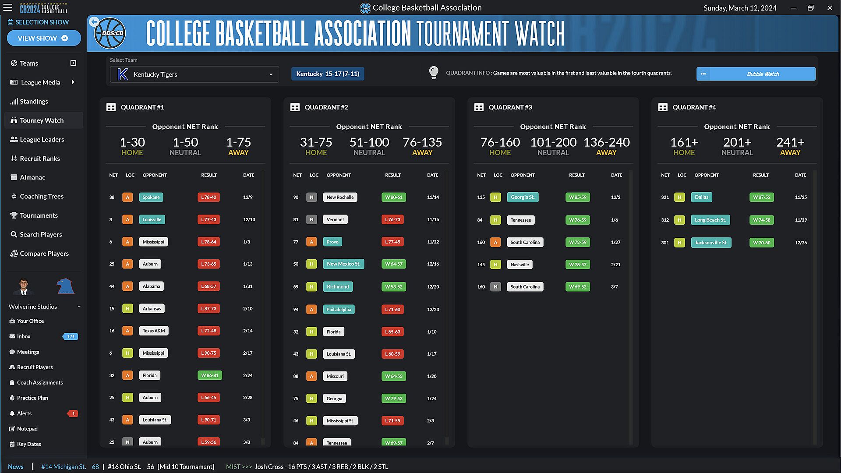Open the Inbox with 171 messages
841x473 pixels.
(24, 336)
